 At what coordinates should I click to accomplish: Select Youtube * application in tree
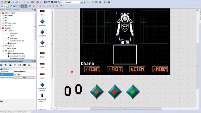click(x=8, y=28)
